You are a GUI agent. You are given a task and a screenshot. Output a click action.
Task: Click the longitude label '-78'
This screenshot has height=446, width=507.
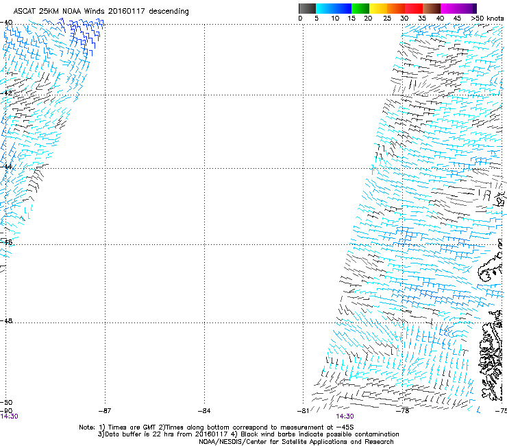pyautogui.click(x=403, y=411)
